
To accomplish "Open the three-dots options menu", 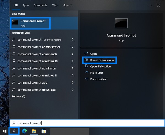I will 150,5.
